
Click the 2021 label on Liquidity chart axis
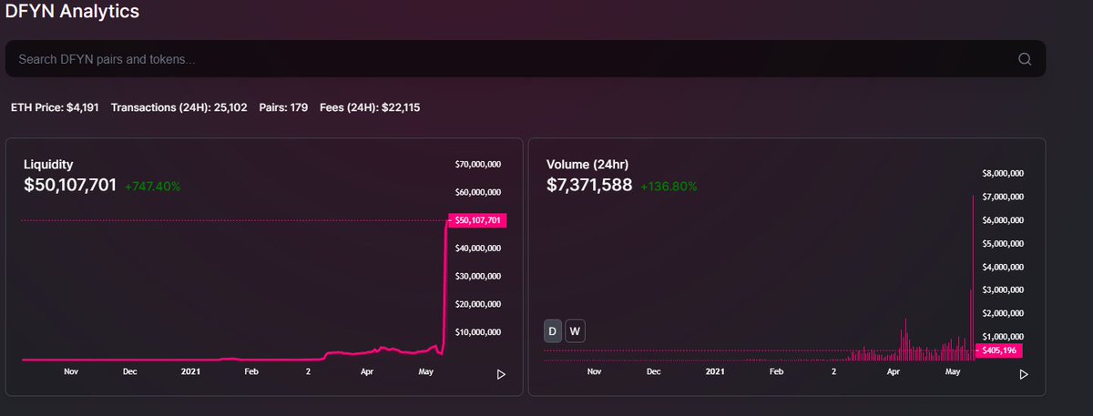(190, 372)
